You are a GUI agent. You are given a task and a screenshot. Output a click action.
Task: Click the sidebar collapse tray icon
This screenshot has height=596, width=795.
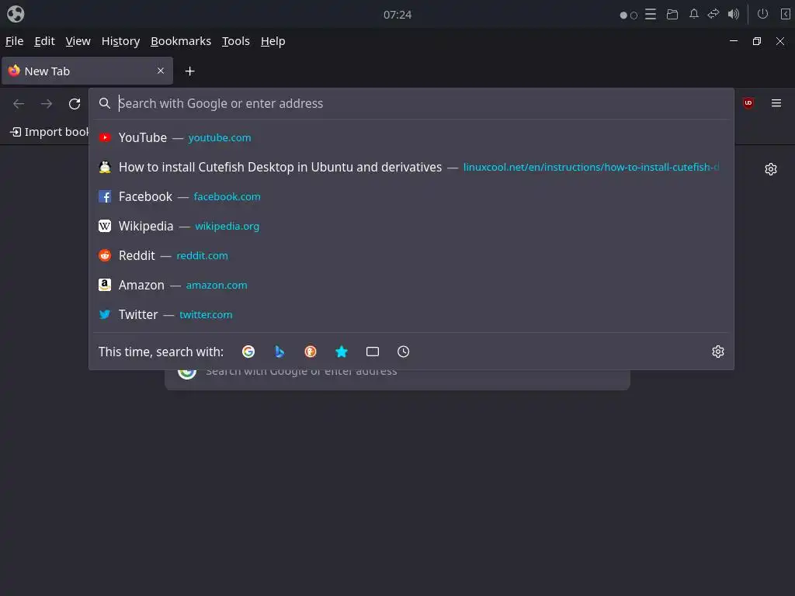click(x=786, y=14)
